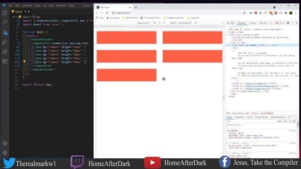Open the static/js/bundle.js script link

pyautogui.click(x=255, y=84)
